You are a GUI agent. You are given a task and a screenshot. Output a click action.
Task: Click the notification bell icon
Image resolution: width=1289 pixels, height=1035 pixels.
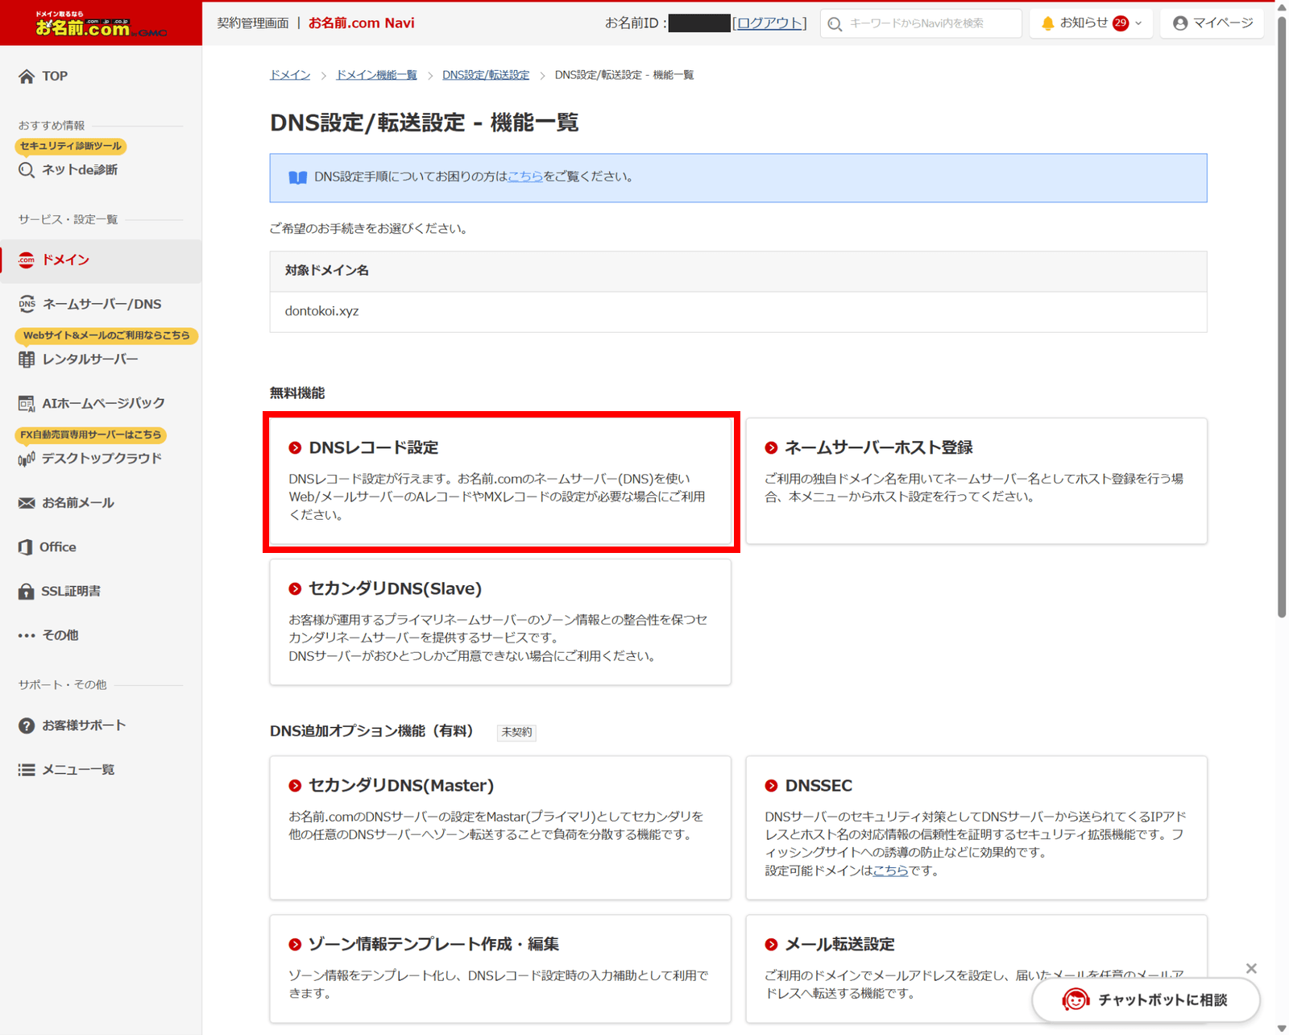pyautogui.click(x=1047, y=23)
